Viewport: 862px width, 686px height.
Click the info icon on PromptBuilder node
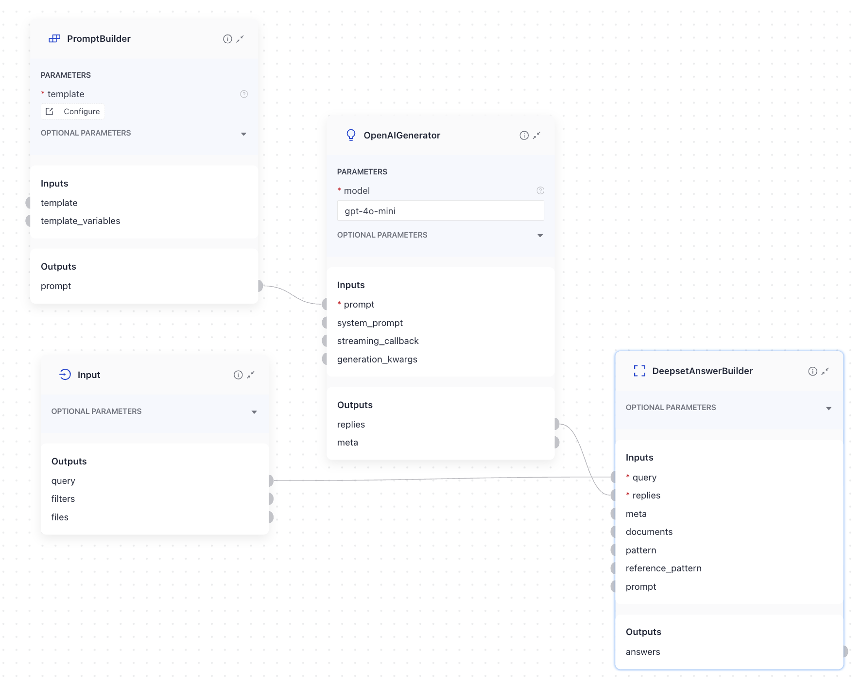coord(227,39)
